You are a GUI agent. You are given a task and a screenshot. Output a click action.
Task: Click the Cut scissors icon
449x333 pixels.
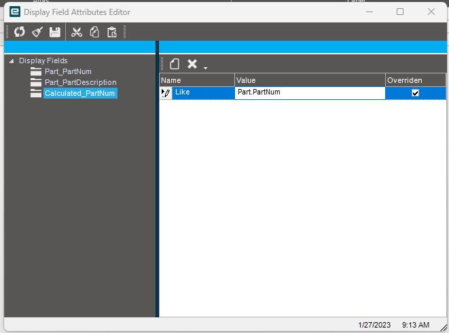[77, 32]
